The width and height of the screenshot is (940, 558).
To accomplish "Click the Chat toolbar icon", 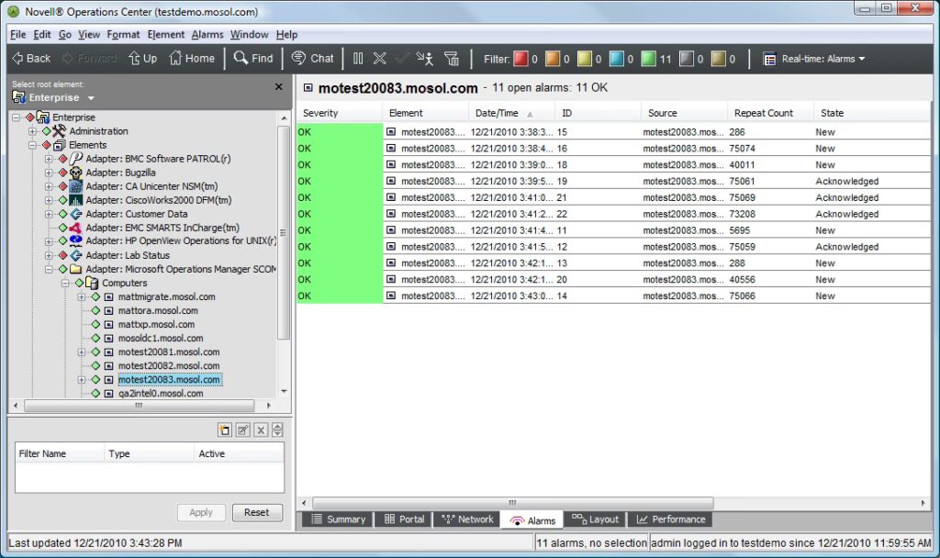I will click(312, 58).
